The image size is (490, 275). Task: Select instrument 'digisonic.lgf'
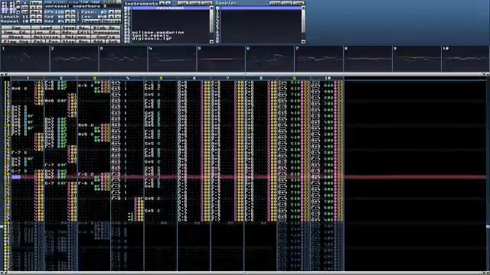152,39
